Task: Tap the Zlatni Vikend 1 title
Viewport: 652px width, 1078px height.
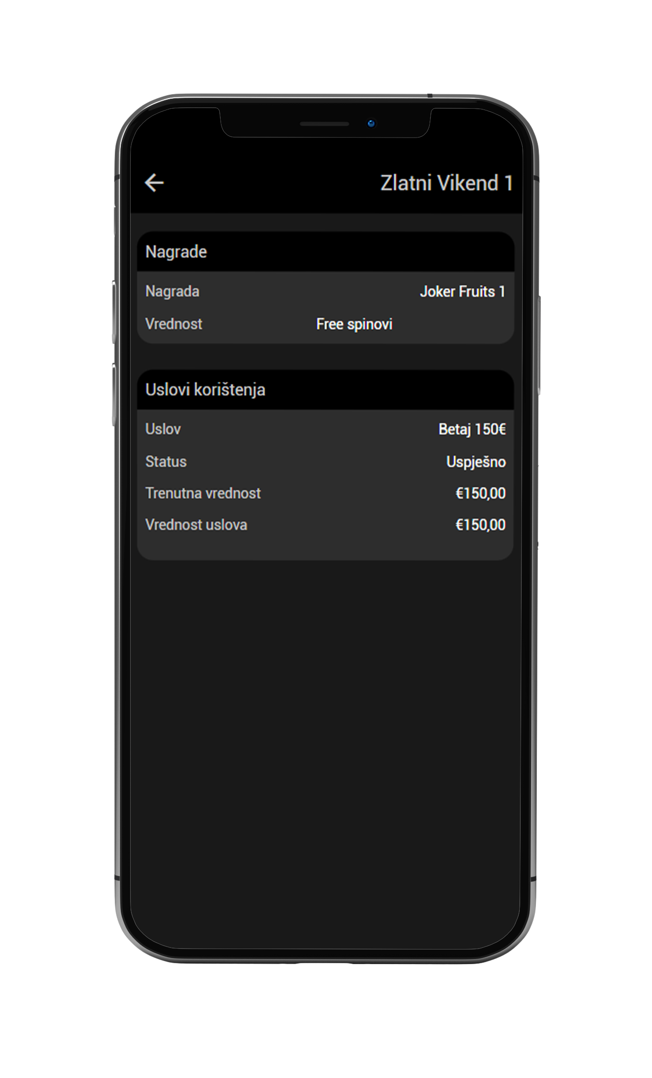Action: click(446, 183)
